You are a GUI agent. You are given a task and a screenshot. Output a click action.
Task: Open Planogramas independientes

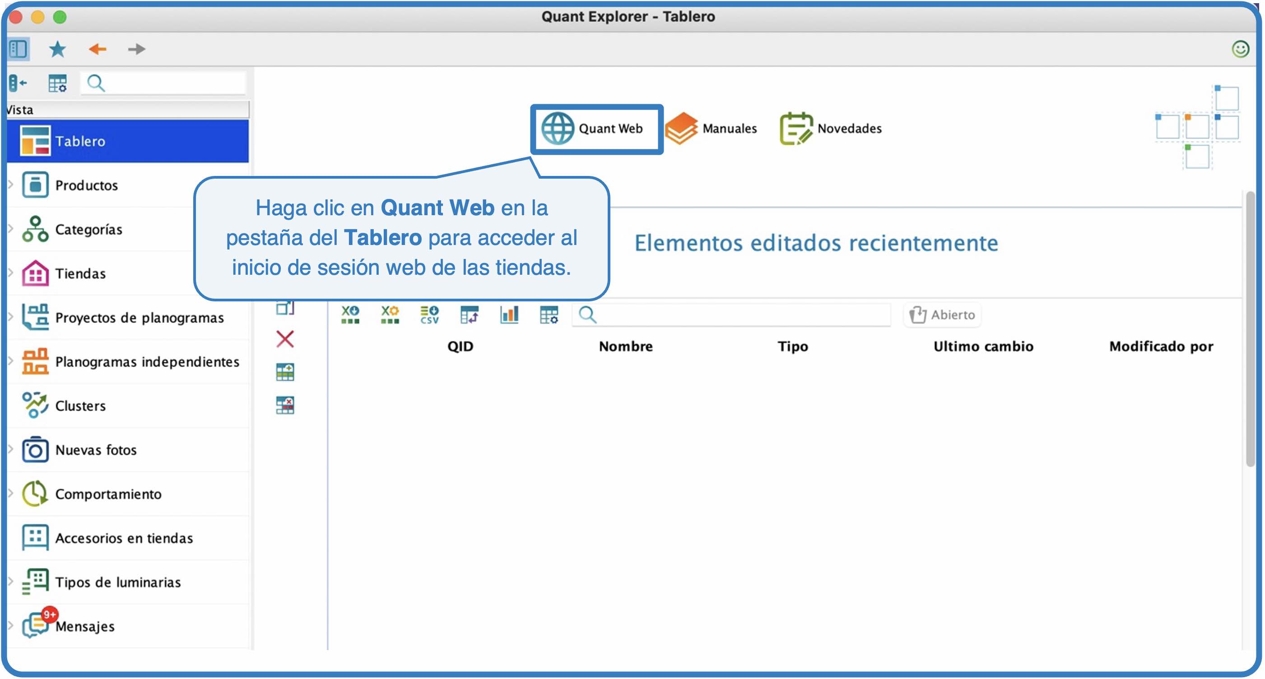(147, 361)
